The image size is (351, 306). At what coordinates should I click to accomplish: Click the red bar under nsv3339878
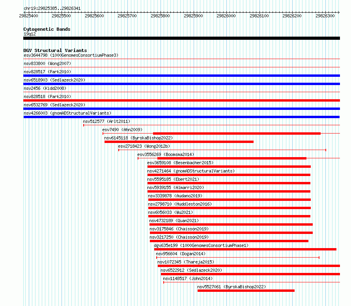(x=229, y=200)
